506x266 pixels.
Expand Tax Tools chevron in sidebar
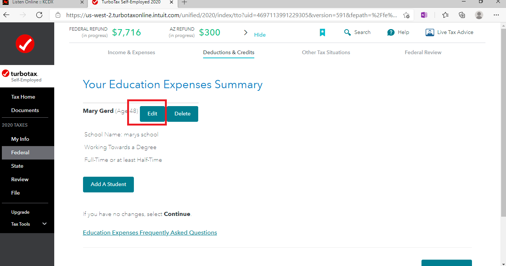click(45, 224)
